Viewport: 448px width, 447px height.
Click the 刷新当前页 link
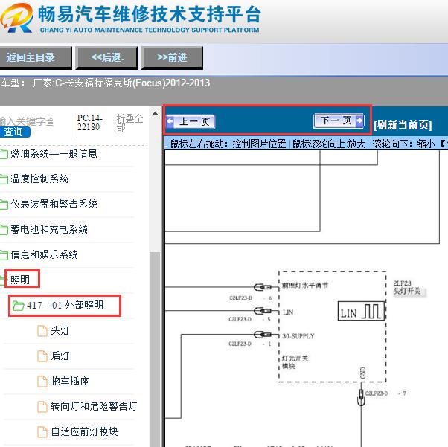[x=403, y=125]
